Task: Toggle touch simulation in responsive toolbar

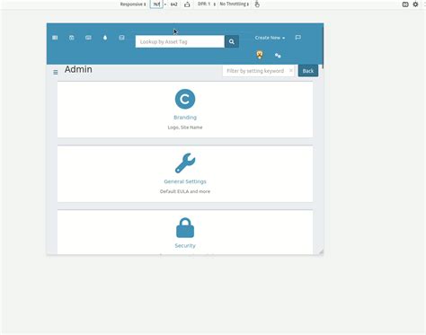Action: point(257,4)
